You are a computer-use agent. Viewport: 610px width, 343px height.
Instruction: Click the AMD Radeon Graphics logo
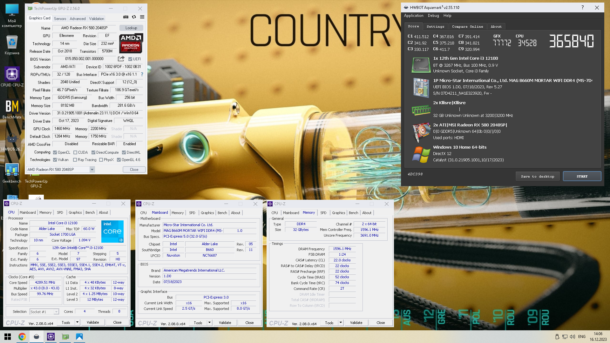[131, 43]
